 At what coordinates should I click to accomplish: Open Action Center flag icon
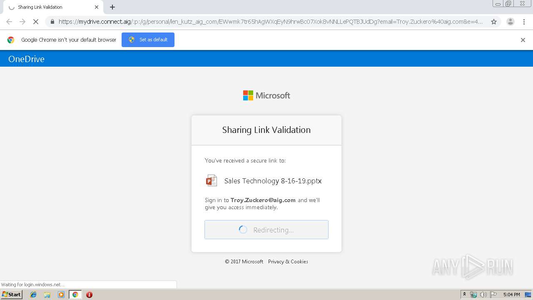493,295
